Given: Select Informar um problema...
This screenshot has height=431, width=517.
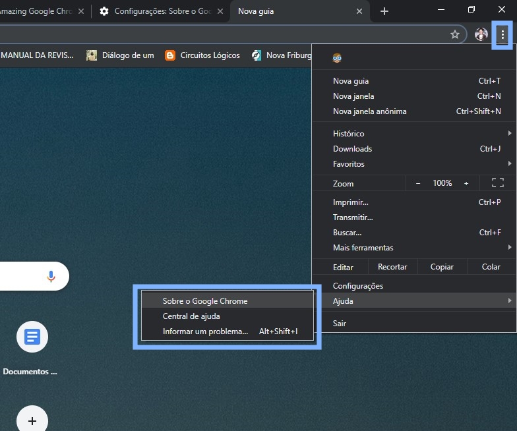Looking at the screenshot, I should pos(227,331).
